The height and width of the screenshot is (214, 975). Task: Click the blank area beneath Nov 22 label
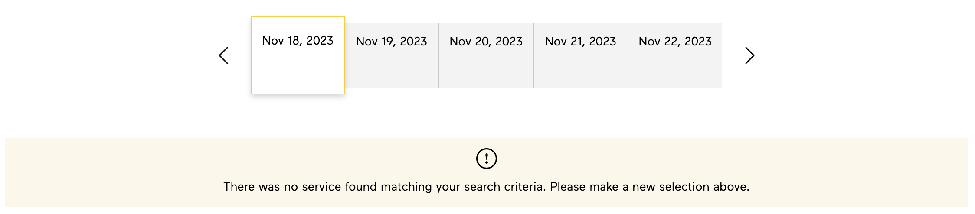pos(675,69)
